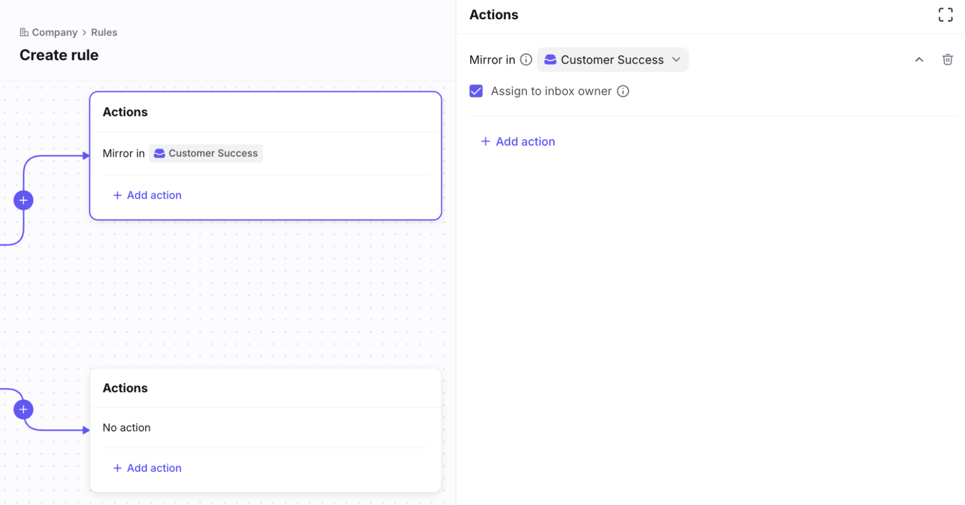The width and height of the screenshot is (965, 505).
Task: Click Add action in the right panel
Action: tap(518, 141)
